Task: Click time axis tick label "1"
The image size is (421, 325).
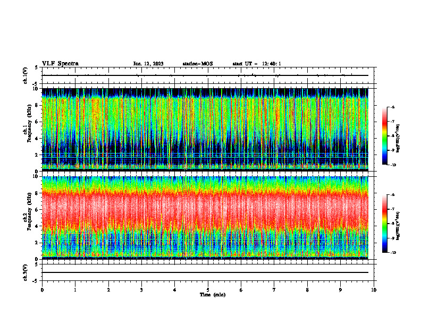Action: (75, 290)
